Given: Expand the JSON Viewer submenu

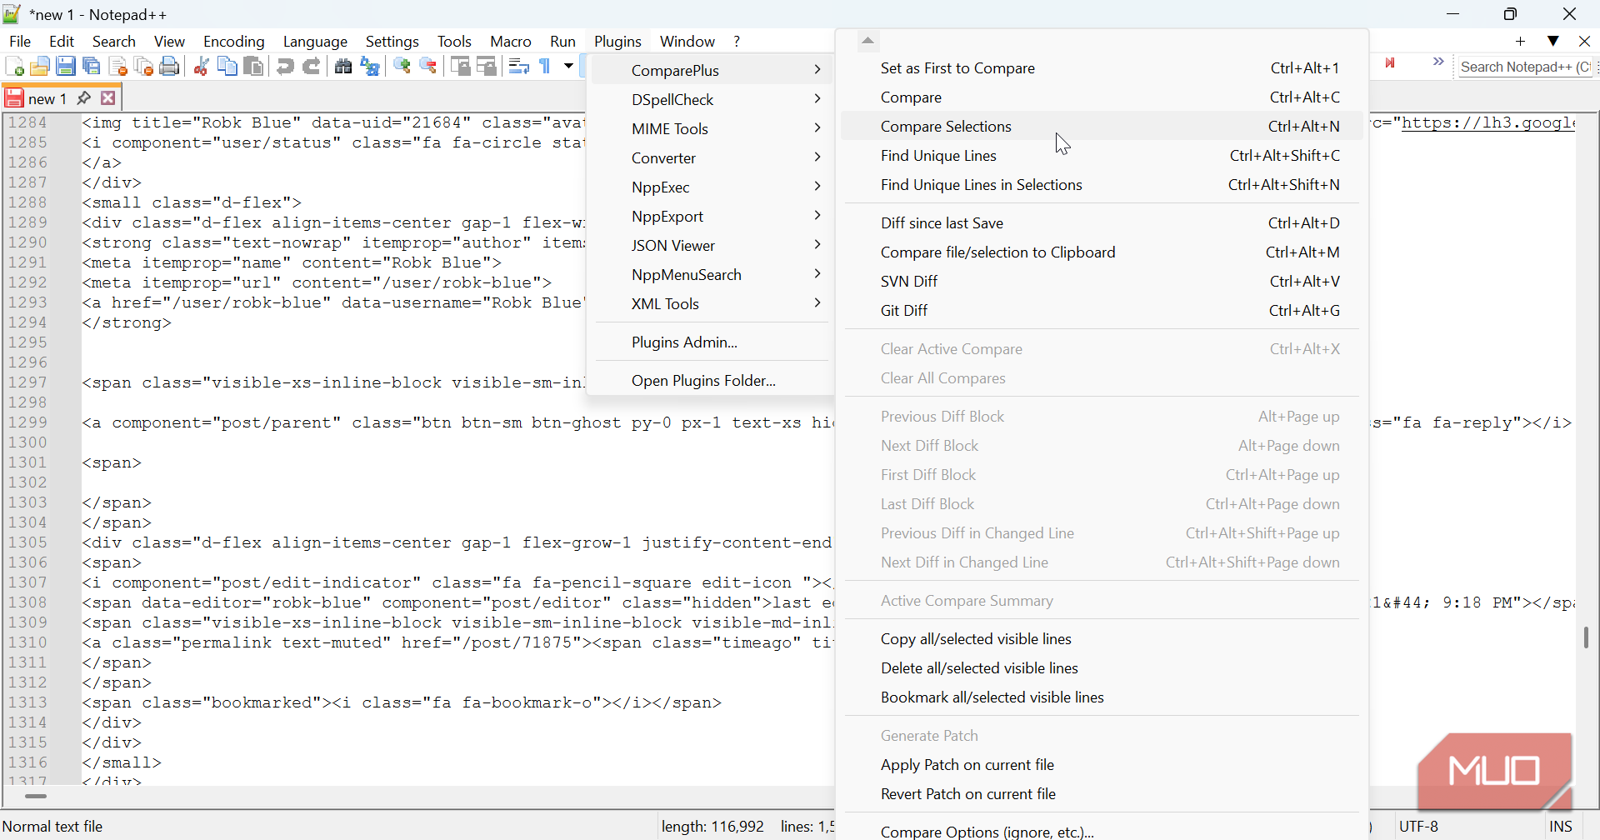Looking at the screenshot, I should [x=712, y=246].
